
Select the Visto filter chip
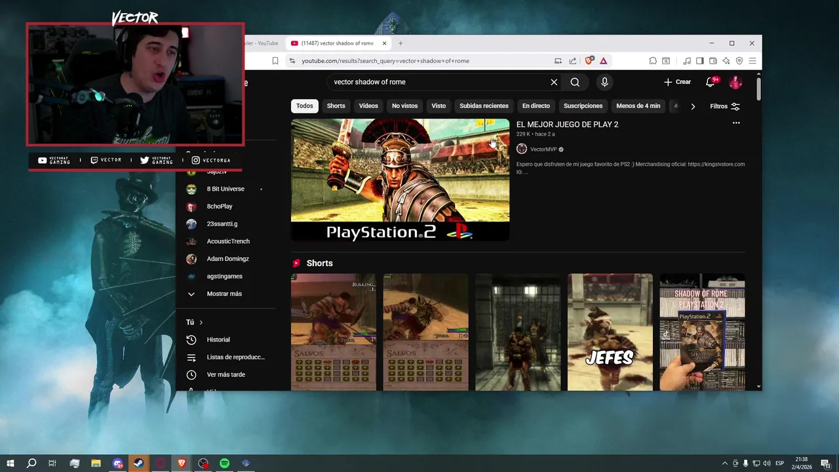439,106
